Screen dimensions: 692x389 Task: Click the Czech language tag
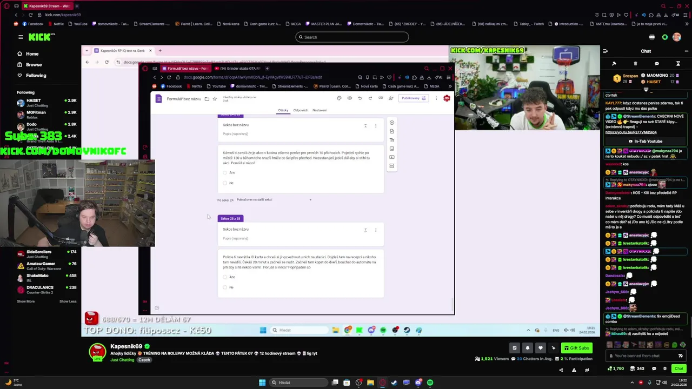click(144, 360)
